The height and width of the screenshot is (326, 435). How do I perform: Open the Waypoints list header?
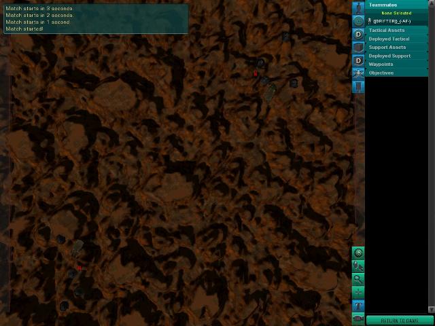click(381, 65)
